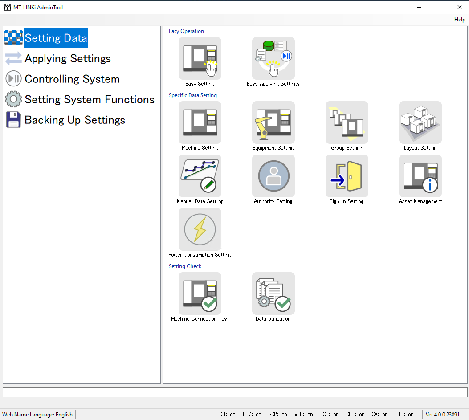The image size is (469, 420).
Task: Open Manual Data Setting
Action: pos(200,176)
